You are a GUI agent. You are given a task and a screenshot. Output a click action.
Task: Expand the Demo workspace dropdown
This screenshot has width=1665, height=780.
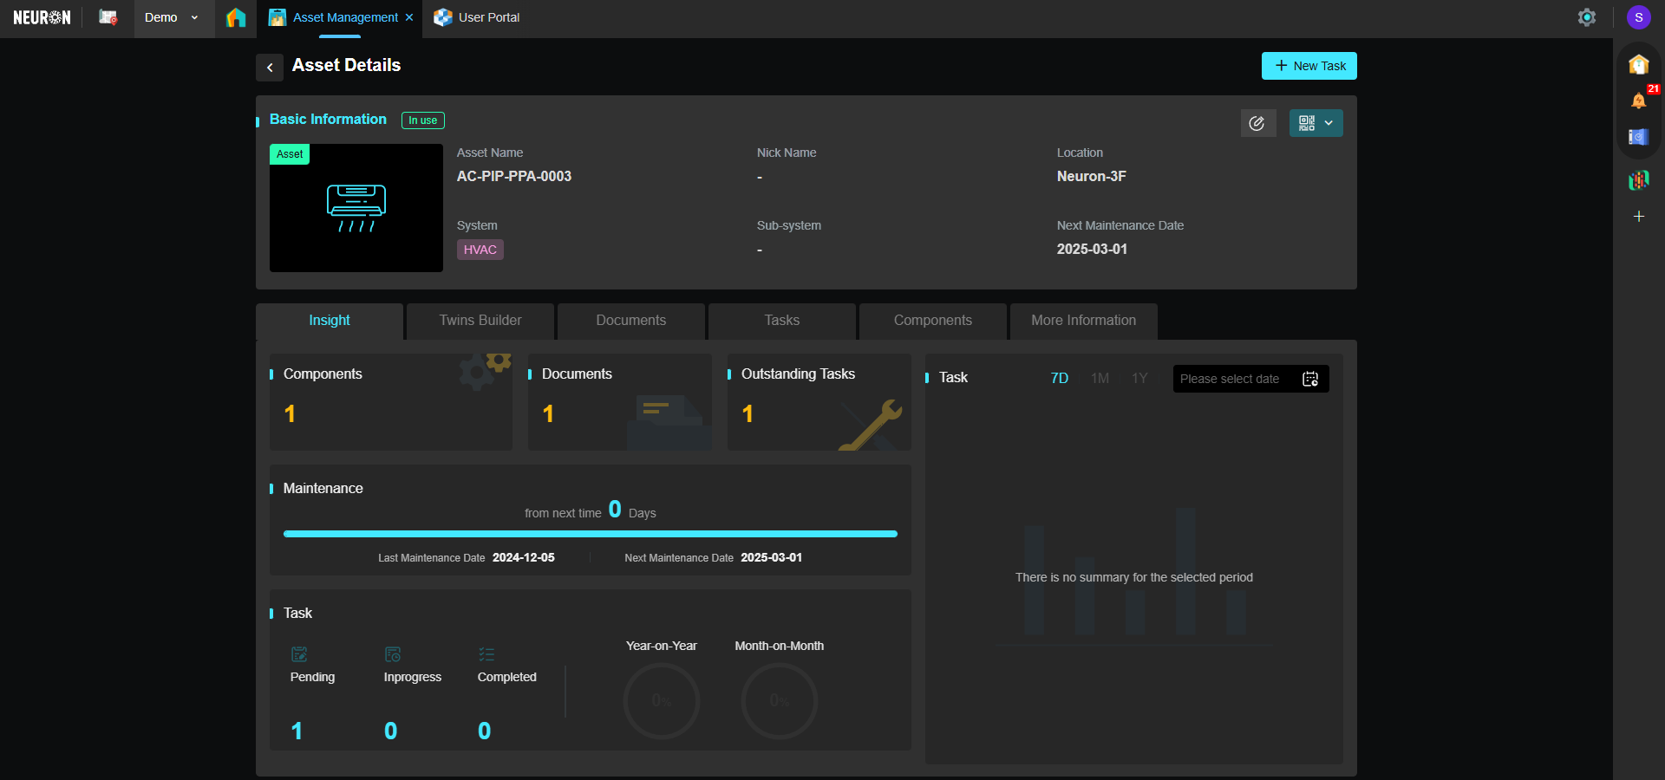(x=173, y=17)
